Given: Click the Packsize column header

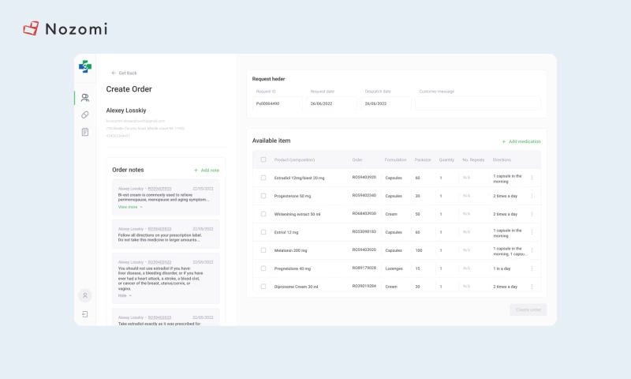Looking at the screenshot, I should pyautogui.click(x=423, y=160).
